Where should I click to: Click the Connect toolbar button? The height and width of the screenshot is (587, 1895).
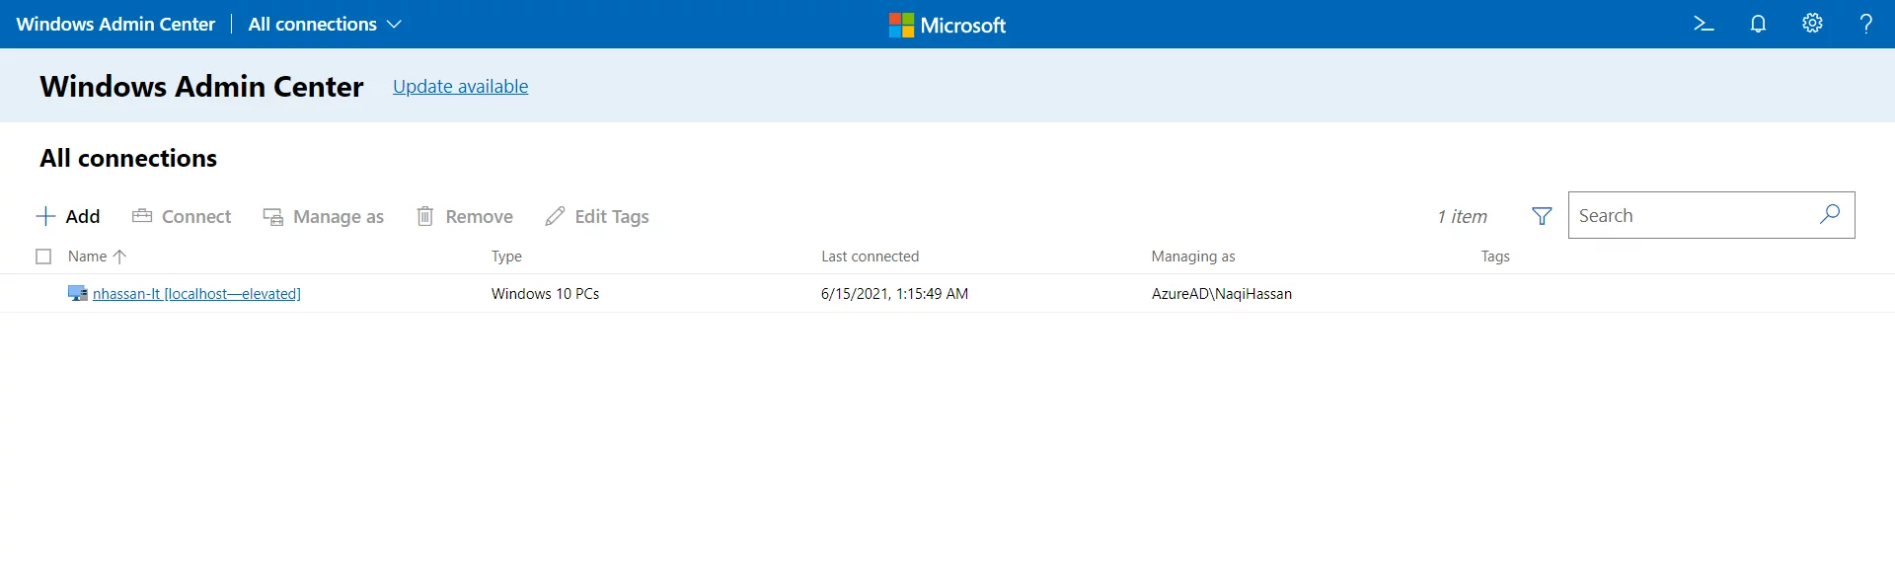(182, 216)
